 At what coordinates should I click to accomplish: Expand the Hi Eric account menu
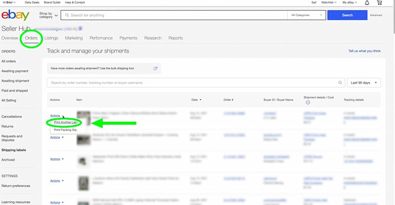(x=9, y=2)
